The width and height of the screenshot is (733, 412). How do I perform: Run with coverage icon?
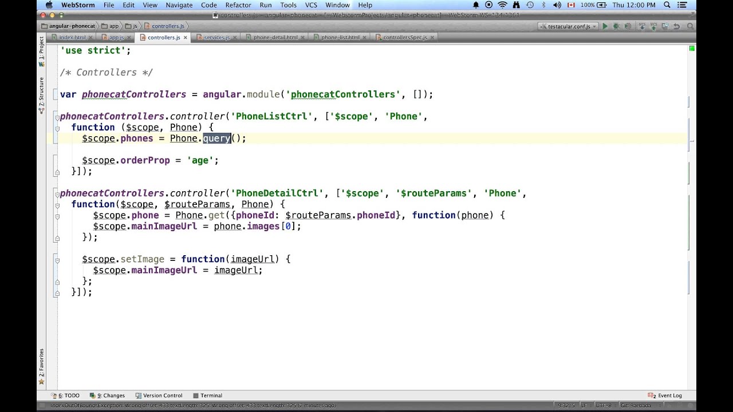point(628,26)
